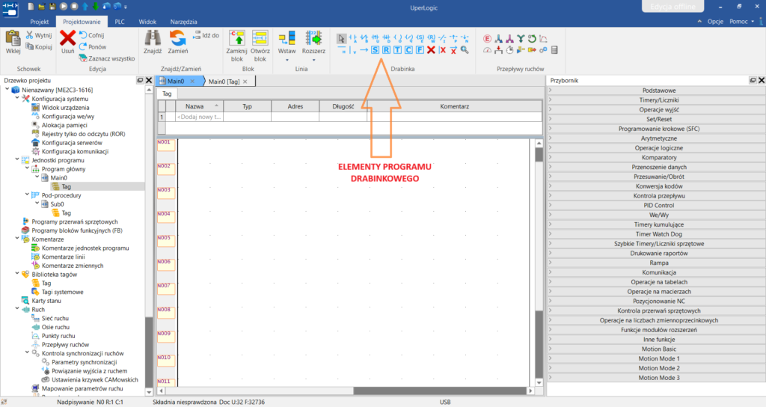Collapse Jednostki programu tree node
This screenshot has height=407, width=766.
tap(17, 159)
